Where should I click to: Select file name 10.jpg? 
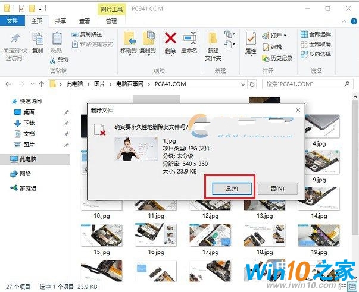[102, 216]
